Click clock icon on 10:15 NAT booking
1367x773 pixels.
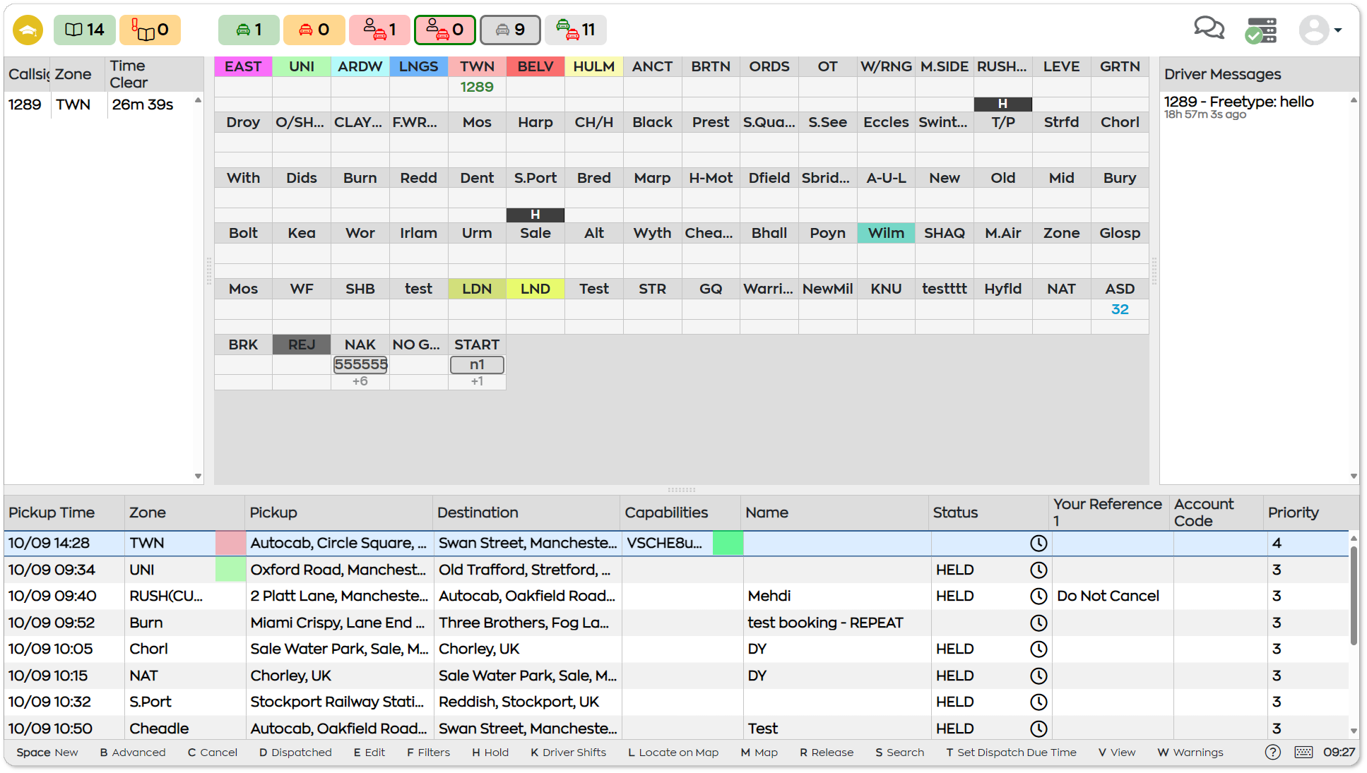coord(1038,676)
